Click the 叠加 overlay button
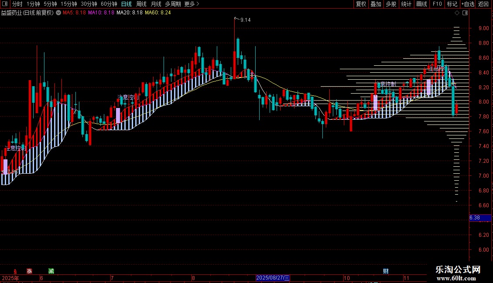The width and height of the screenshot is (493, 283). pyautogui.click(x=376, y=4)
